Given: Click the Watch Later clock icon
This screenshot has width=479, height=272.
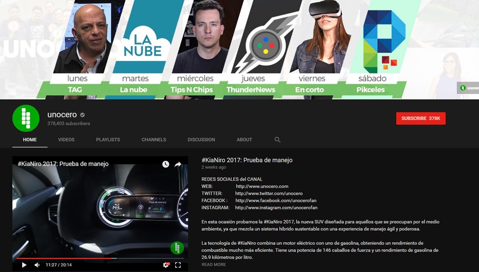Looking at the screenshot, I should [165, 164].
